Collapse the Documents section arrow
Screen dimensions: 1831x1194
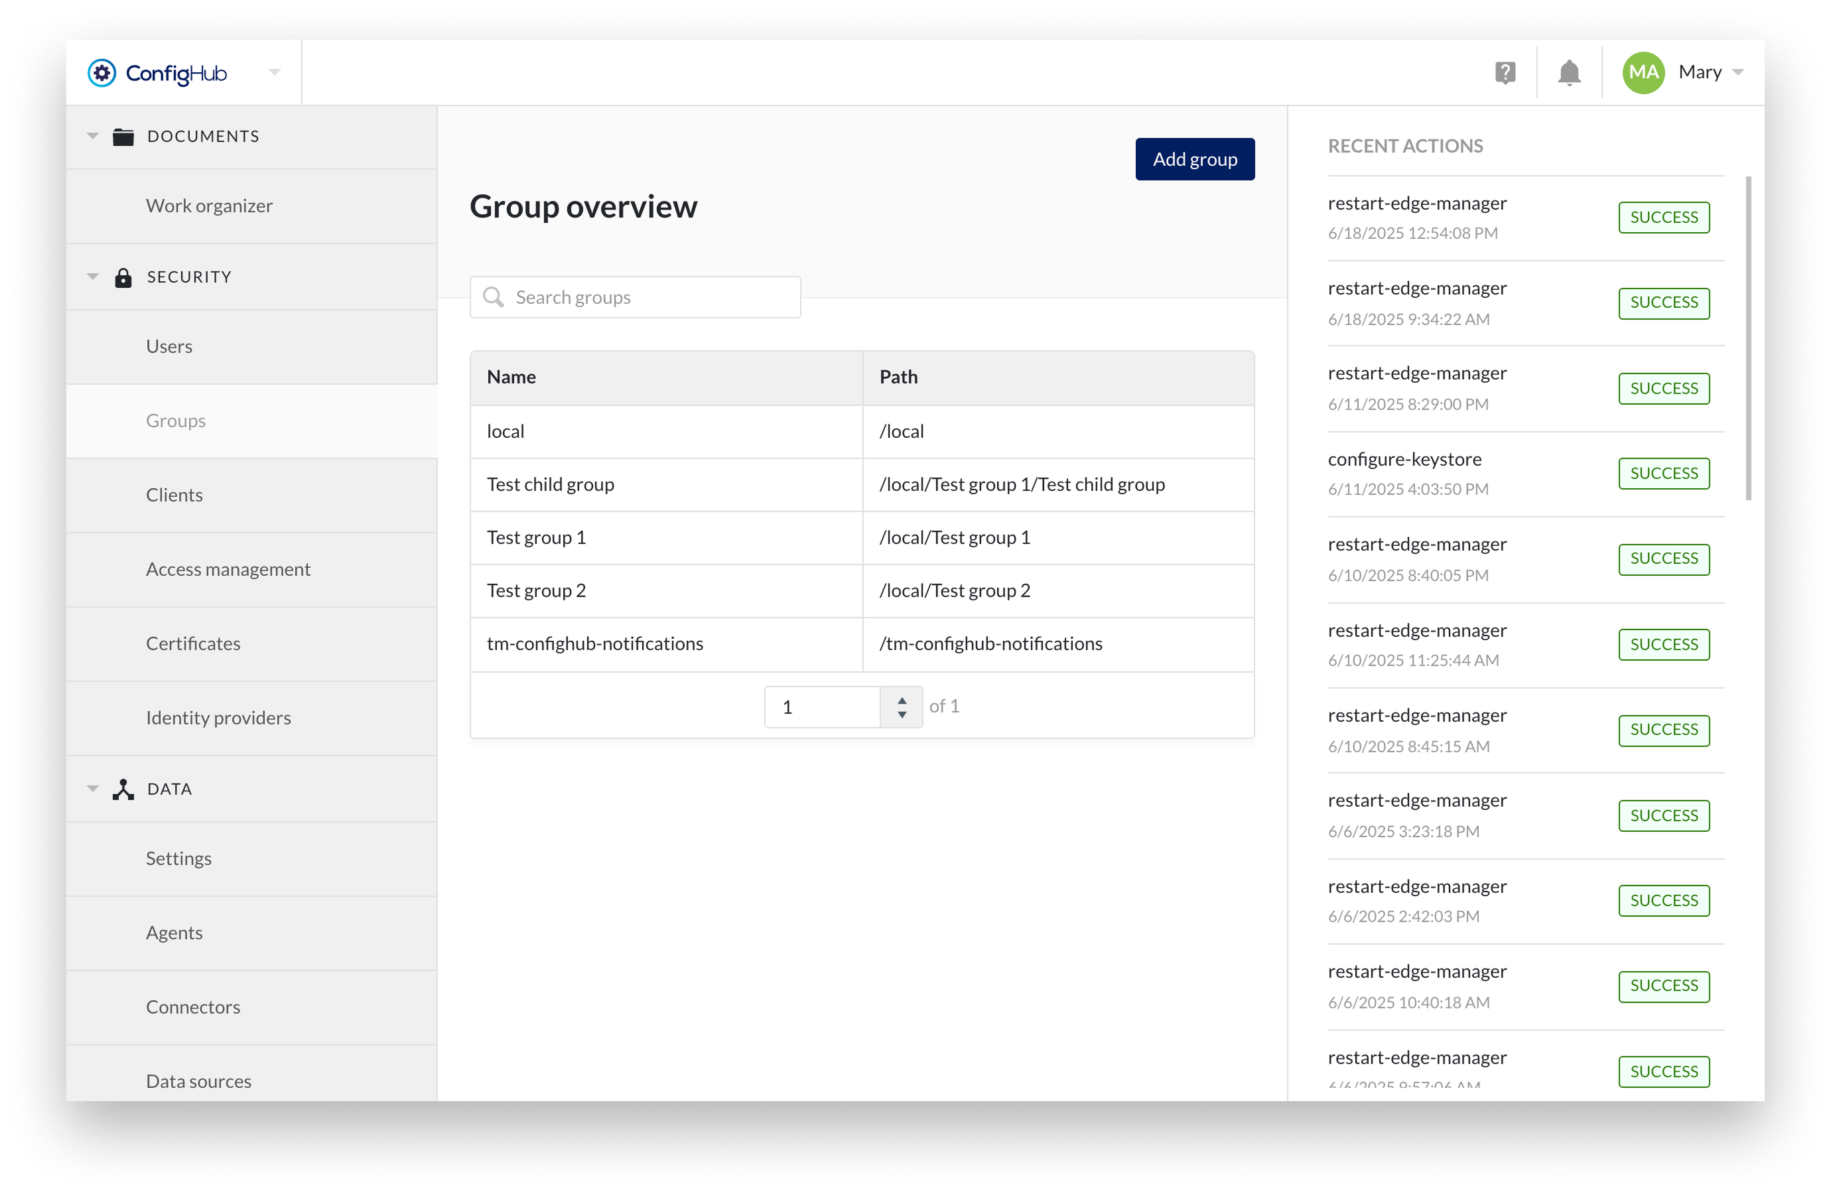93,136
